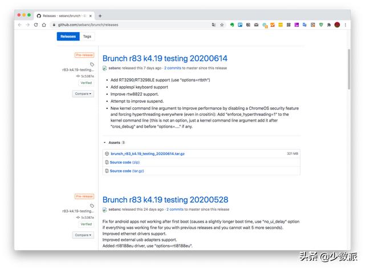The image size is (365, 269).
Task: Open the sebanc author link in the 20200528 release
Action: point(115,210)
